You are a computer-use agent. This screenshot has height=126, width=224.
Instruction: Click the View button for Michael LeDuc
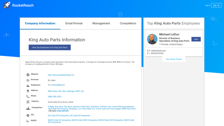(x=196, y=39)
